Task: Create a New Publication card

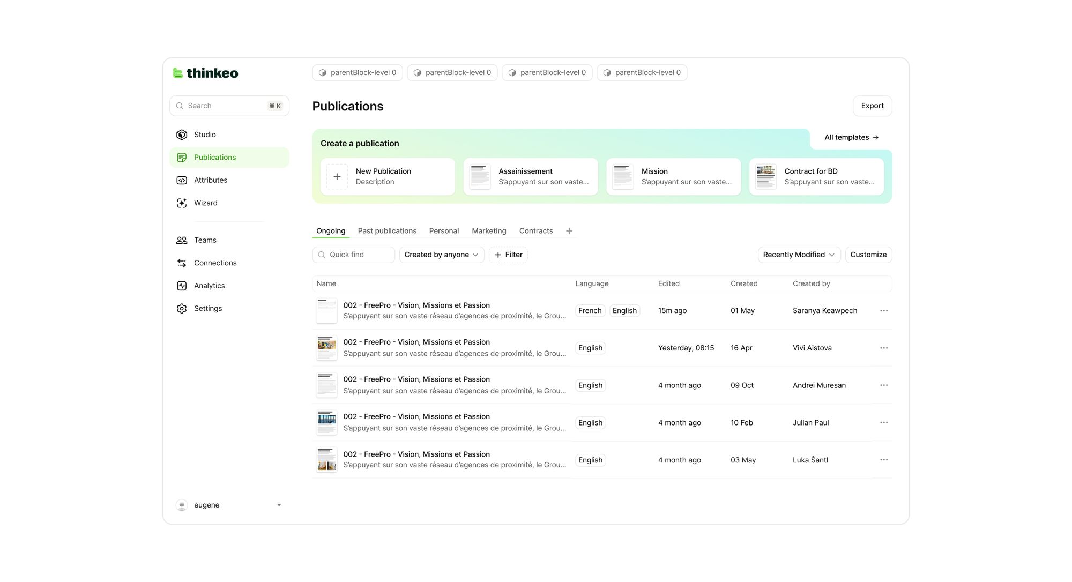Action: coord(388,177)
